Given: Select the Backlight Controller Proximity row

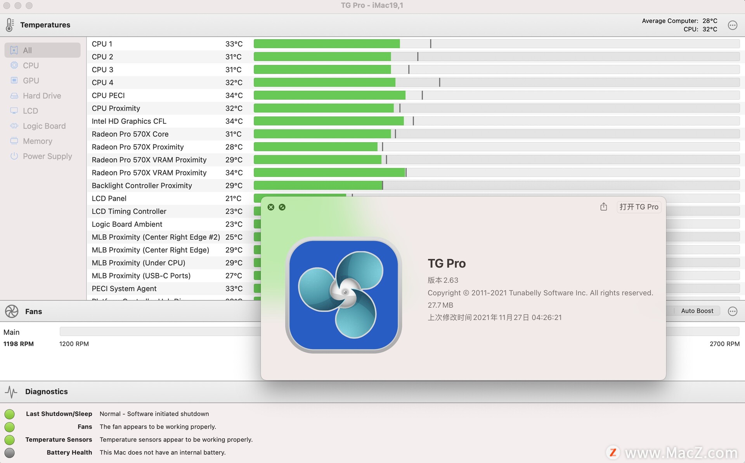Looking at the screenshot, I should point(416,186).
